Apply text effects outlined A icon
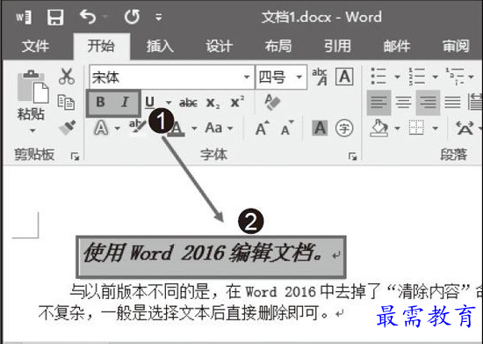This screenshot has width=483, height=344. 101,128
